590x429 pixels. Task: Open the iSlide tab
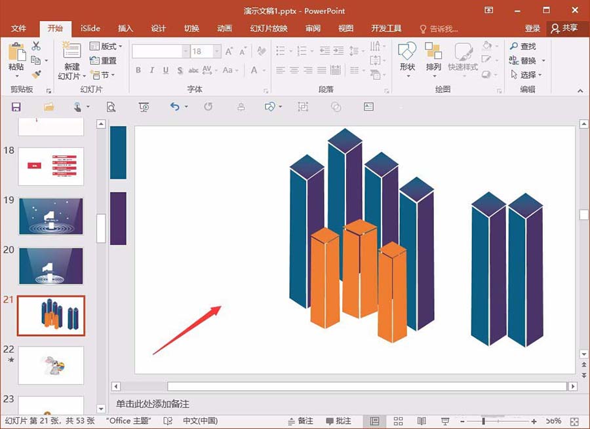[90, 29]
